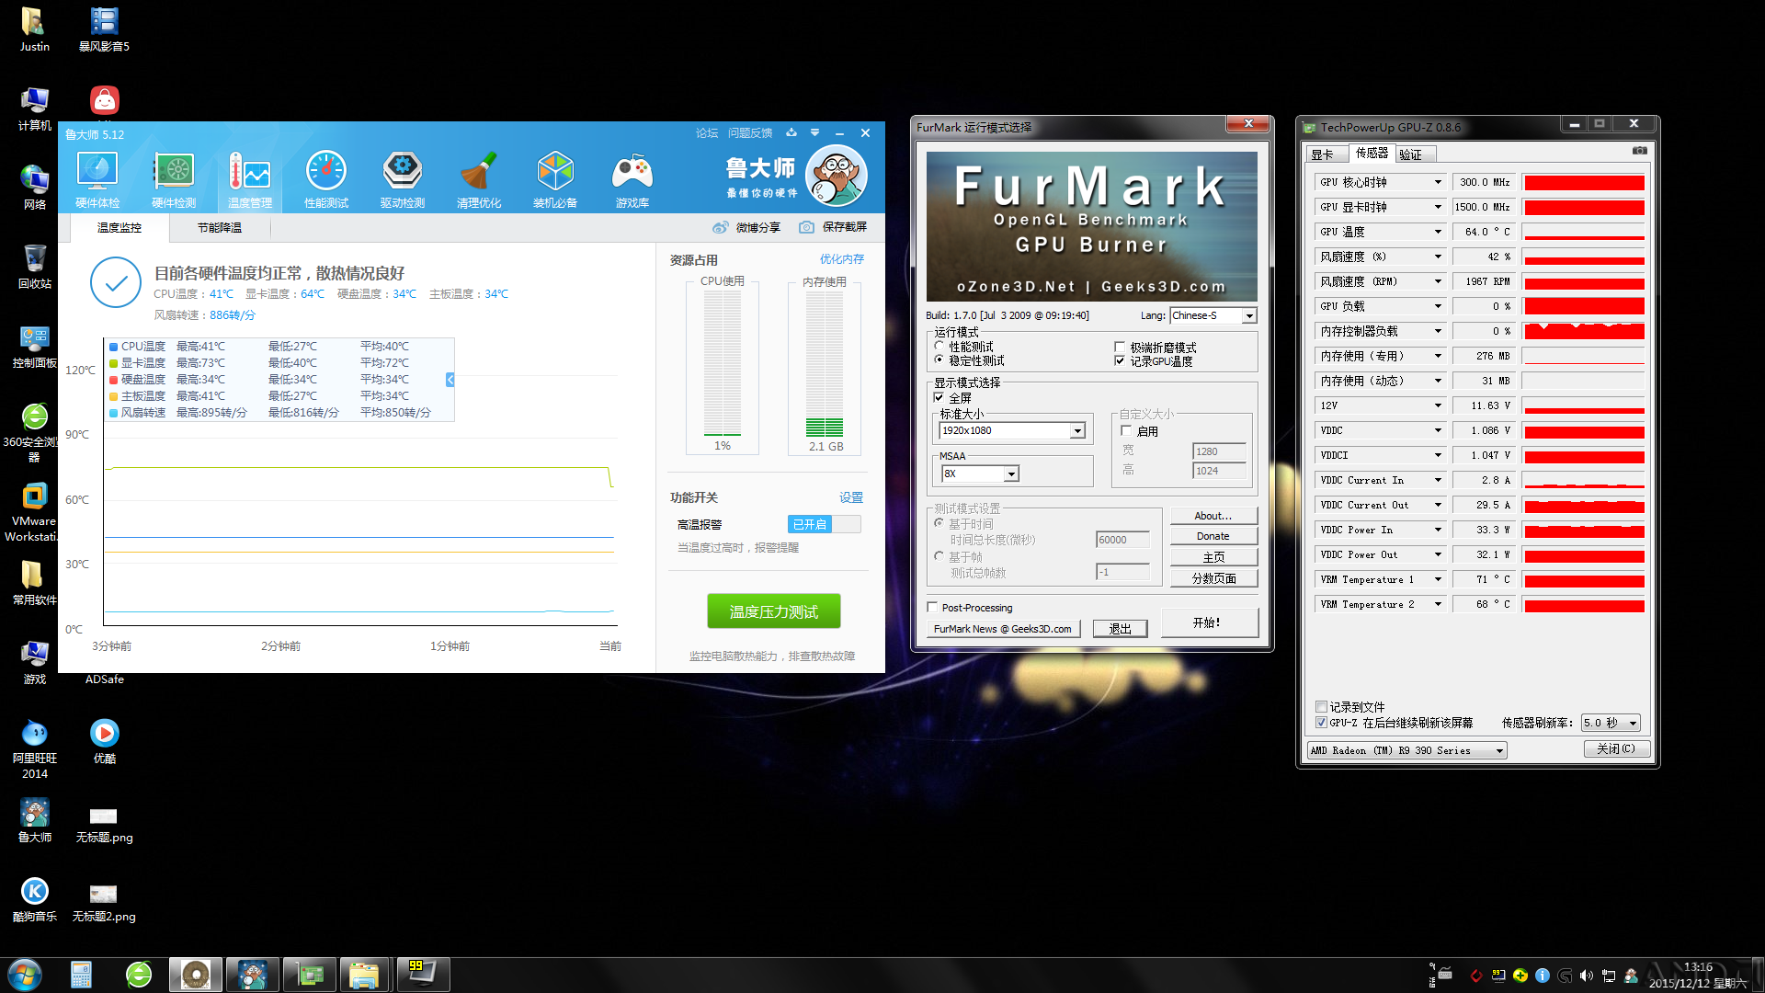Open 装机必备 box icon
This screenshot has height=993, width=1765.
(x=555, y=180)
